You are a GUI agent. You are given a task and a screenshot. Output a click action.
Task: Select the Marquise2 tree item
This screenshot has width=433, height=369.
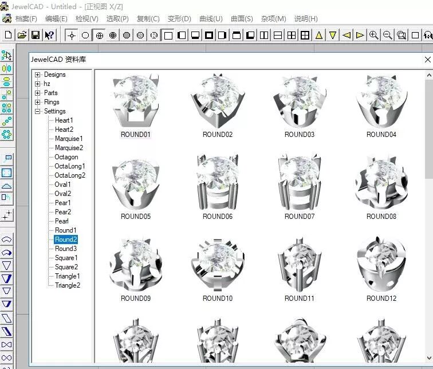(x=69, y=148)
